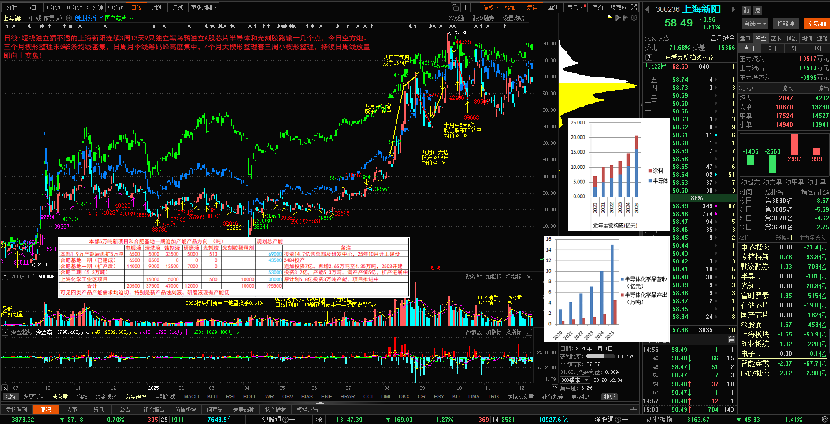Select BOLL indicator
The height and width of the screenshot is (424, 830).
[250, 397]
